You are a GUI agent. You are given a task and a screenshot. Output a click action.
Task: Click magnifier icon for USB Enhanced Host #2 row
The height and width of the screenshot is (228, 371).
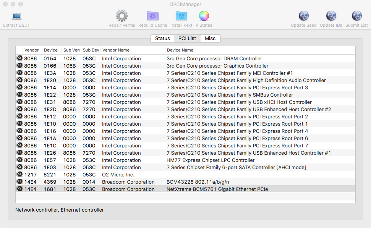pos(20,109)
